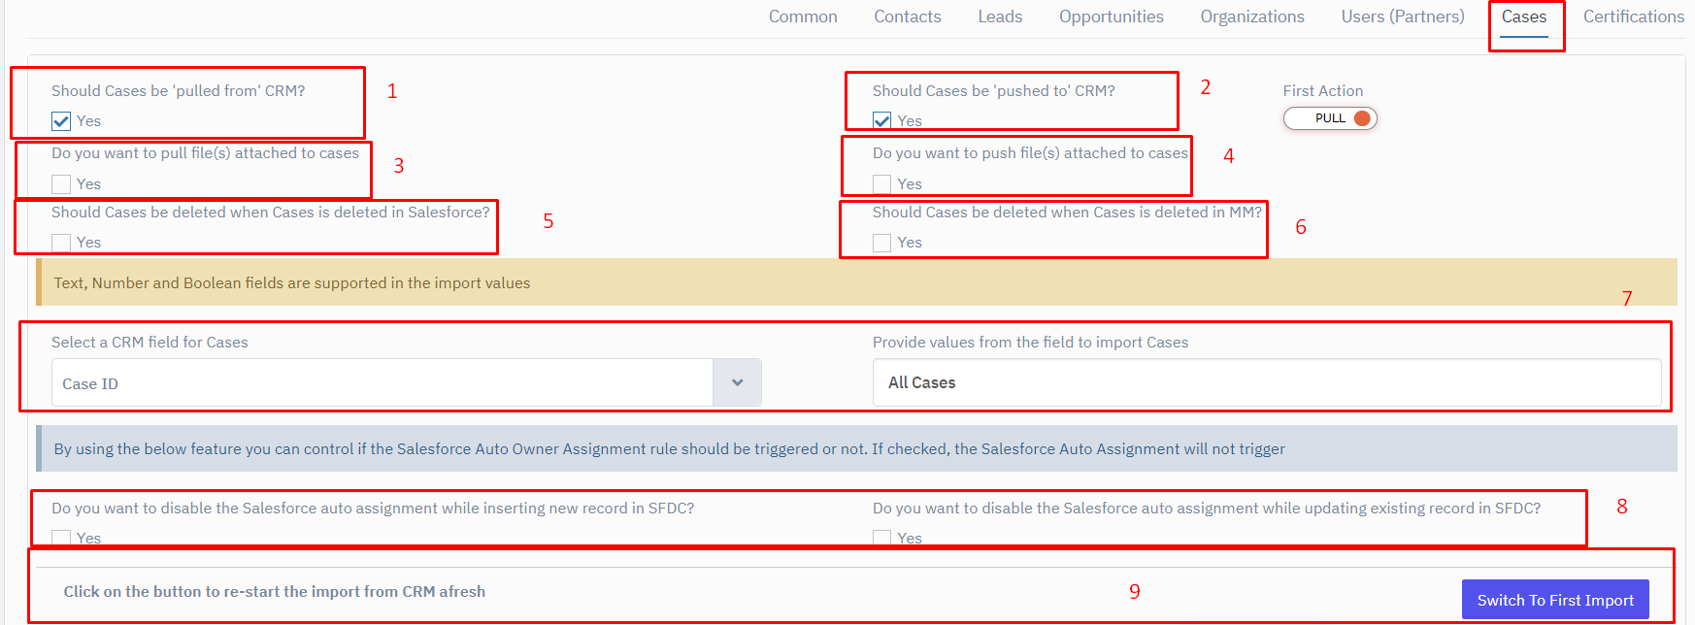Viewport: 1695px width, 625px height.
Task: Click "Should Cases be 'pushed to' CRM?" label
Action: click(x=993, y=91)
